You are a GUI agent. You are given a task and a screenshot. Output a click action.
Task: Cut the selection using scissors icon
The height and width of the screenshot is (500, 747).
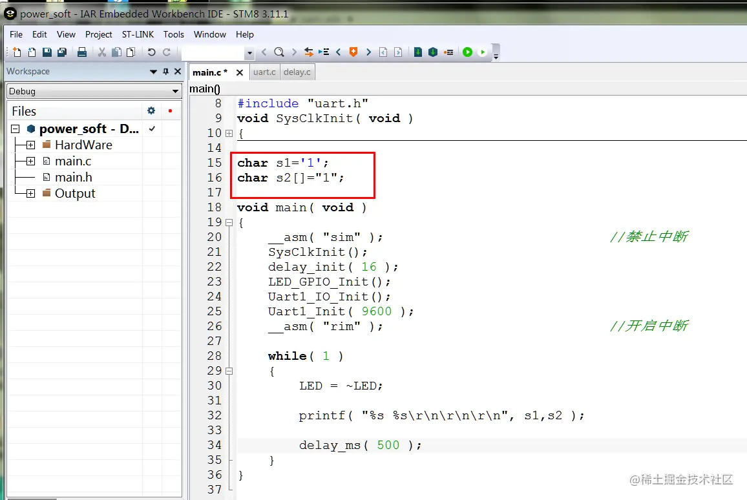coord(102,52)
